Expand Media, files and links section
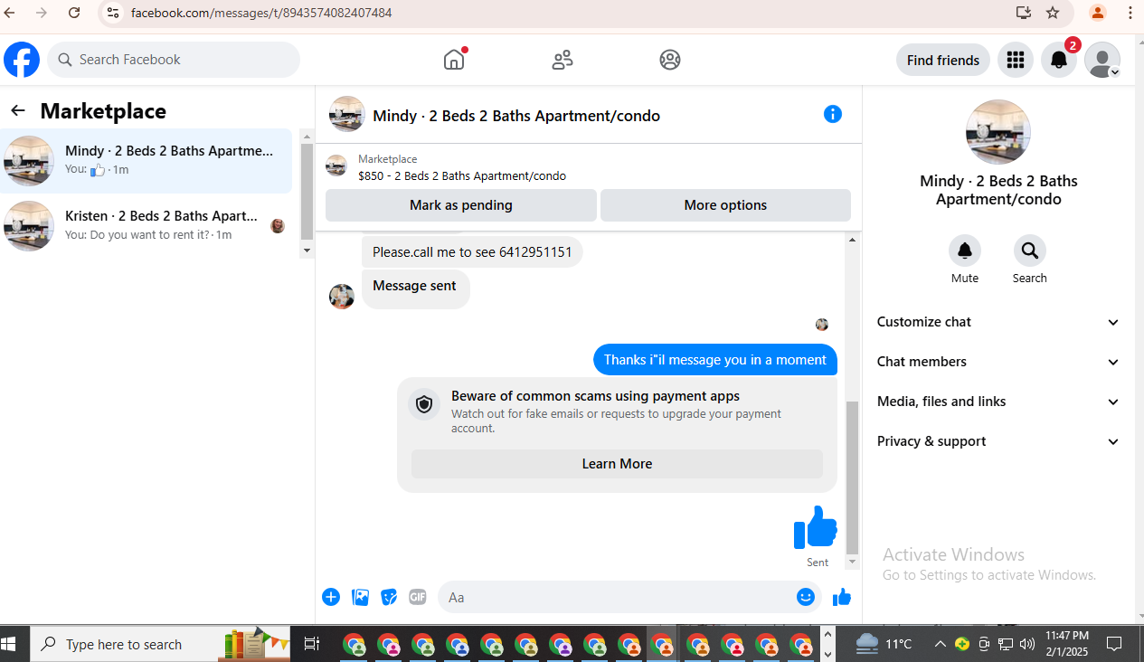The width and height of the screenshot is (1144, 662). 998,402
